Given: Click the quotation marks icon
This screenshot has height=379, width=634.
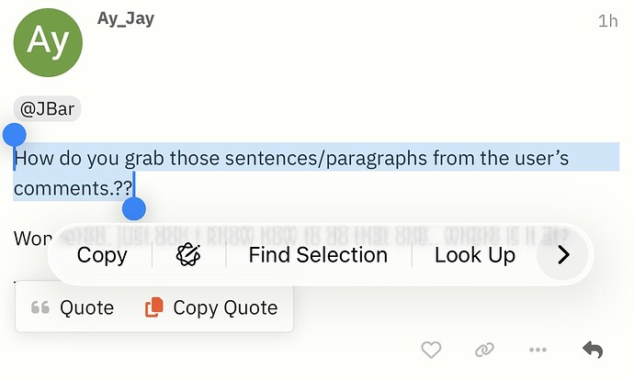Looking at the screenshot, I should [40, 308].
